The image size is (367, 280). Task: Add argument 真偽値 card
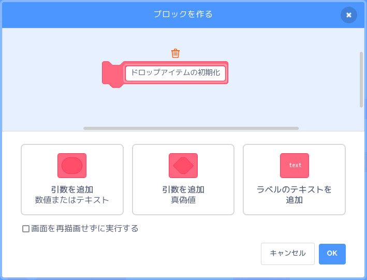pos(183,180)
